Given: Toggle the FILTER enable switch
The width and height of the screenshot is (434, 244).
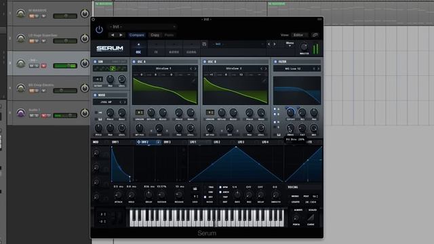Looking at the screenshot, I should (x=275, y=62).
